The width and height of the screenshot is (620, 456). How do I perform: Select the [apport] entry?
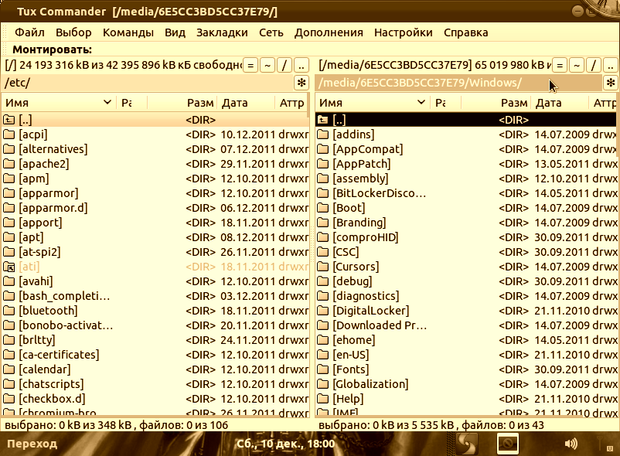[155, 223]
